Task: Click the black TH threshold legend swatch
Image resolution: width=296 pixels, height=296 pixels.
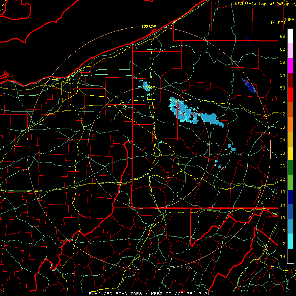Action: pyautogui.click(x=290, y=256)
